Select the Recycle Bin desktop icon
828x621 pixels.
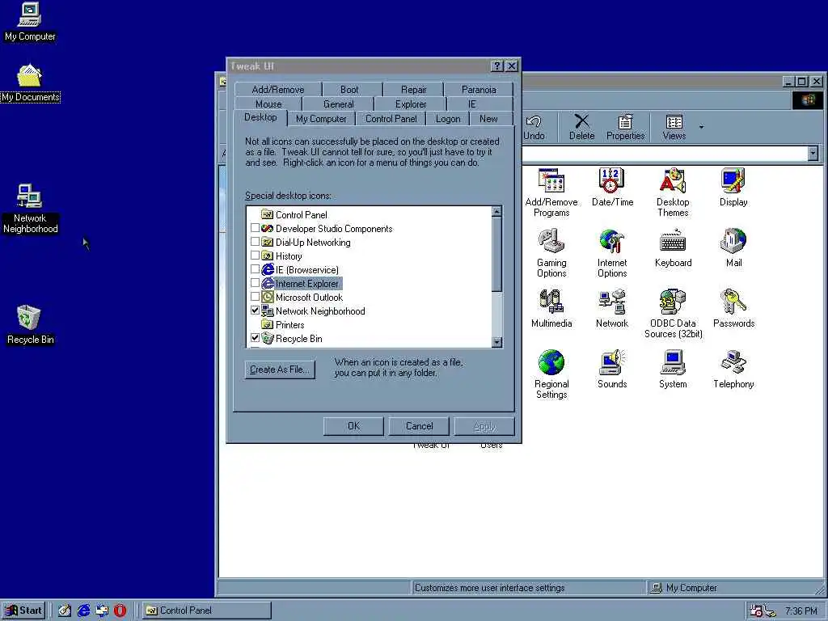pyautogui.click(x=30, y=325)
